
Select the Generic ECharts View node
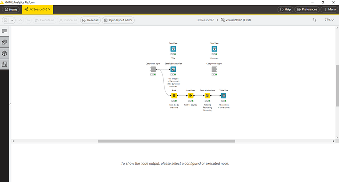coord(173,69)
